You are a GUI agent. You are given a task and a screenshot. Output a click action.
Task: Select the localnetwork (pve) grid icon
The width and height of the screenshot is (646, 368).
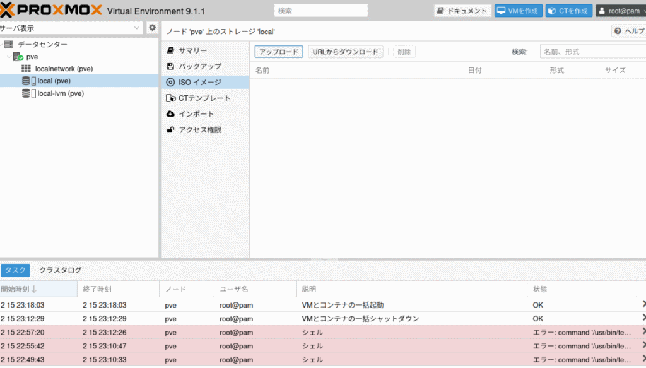[x=26, y=69]
